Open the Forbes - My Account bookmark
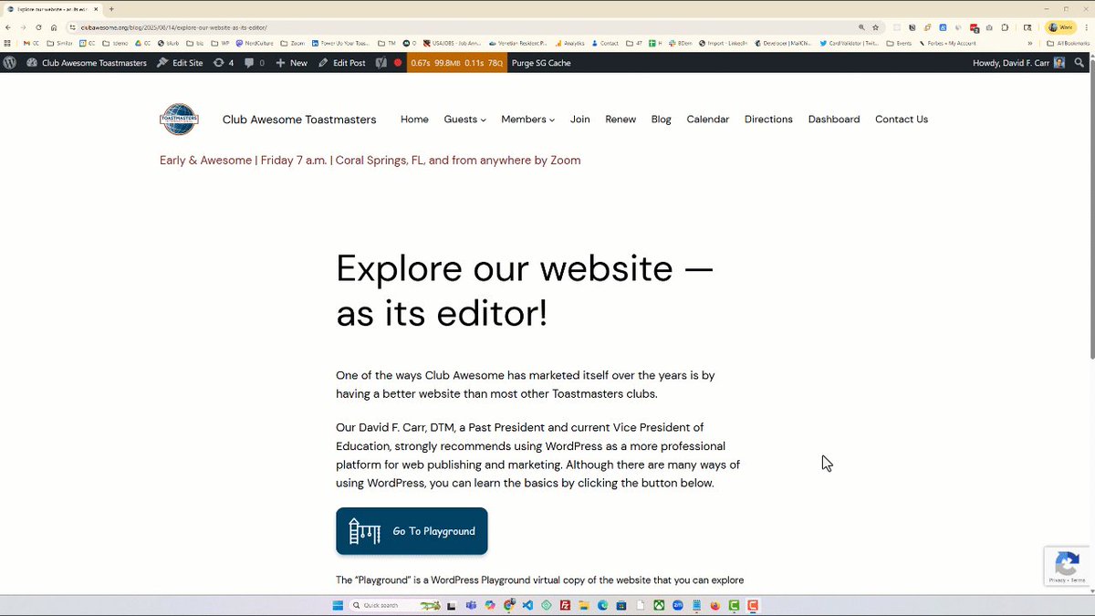 [x=948, y=43]
